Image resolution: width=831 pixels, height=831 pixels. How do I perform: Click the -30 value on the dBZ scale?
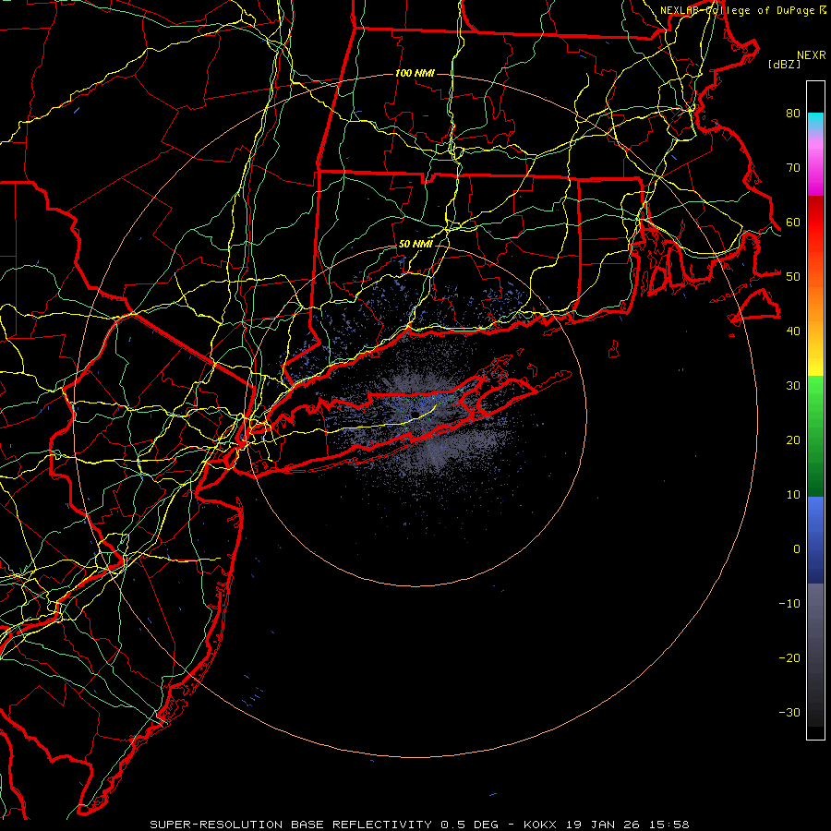point(789,712)
